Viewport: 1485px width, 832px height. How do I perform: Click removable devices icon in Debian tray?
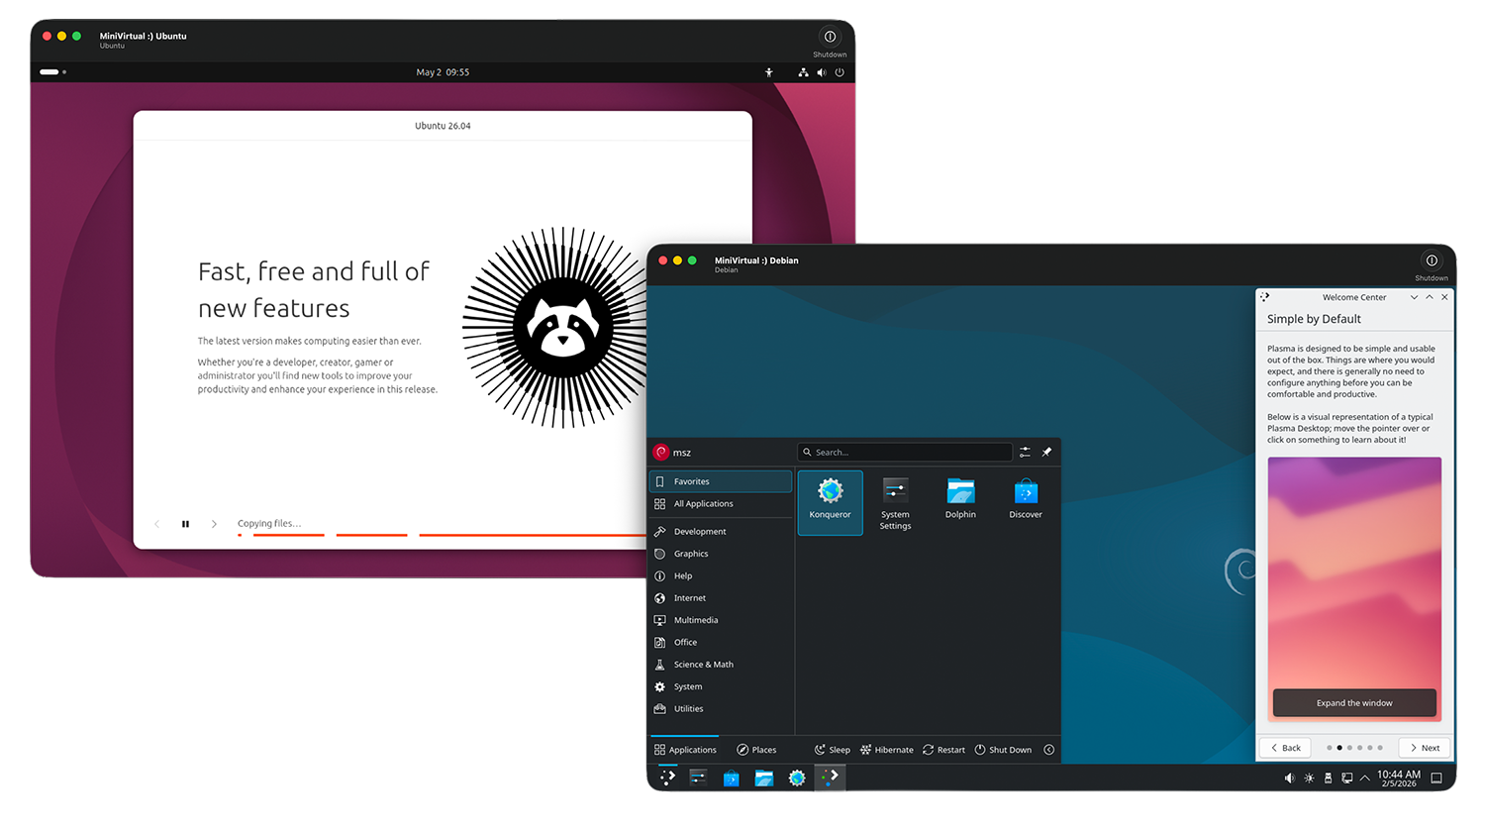(1328, 779)
